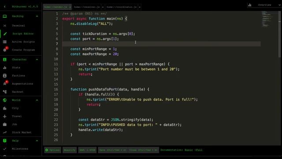Collapse the sidebar with the back arrow

pyautogui.click(x=5, y=7)
